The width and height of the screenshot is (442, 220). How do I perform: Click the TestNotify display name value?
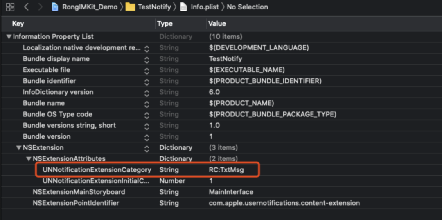(x=226, y=59)
